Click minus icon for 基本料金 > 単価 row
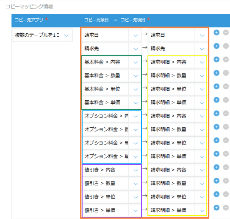This screenshot has height=219, width=230. pos(226,100)
